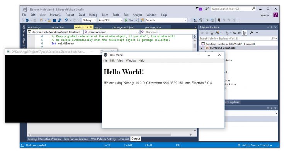Click the Solution Explorer Home icon
284x154 pixels.
212,33
